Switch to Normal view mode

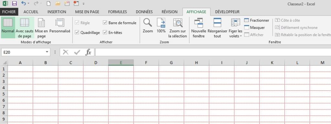coord(8,27)
